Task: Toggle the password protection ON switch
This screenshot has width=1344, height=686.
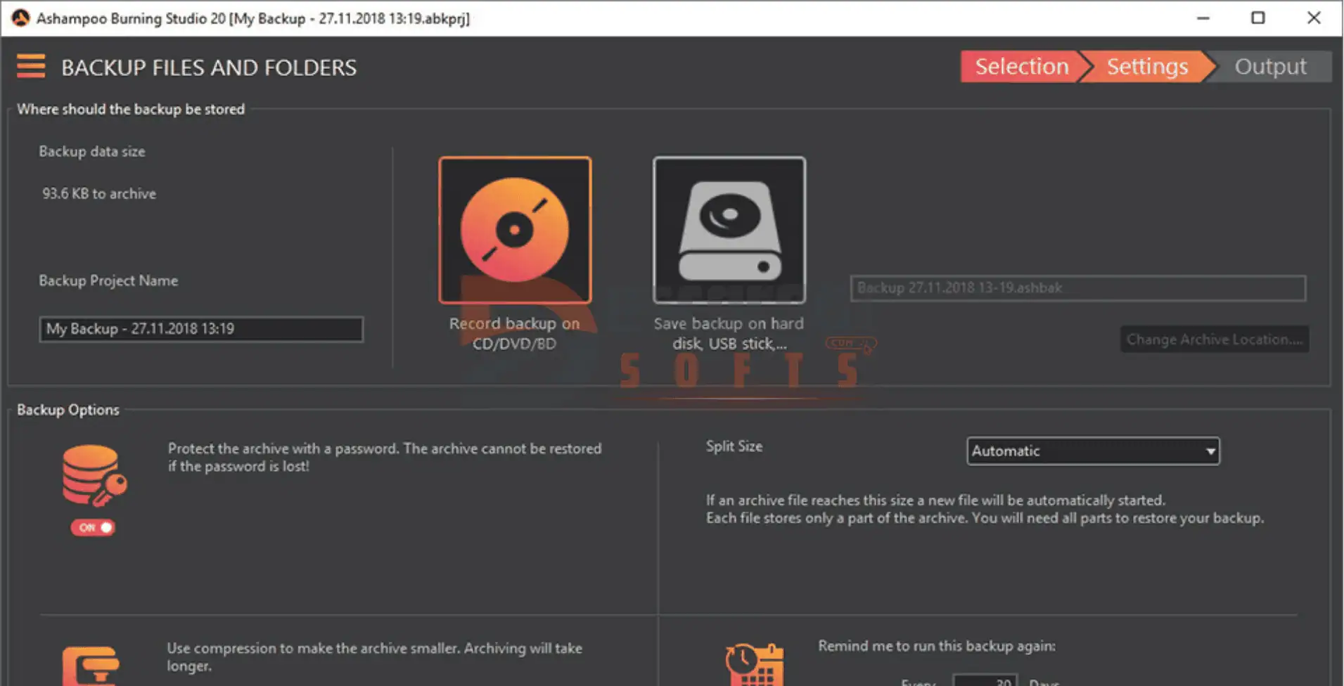Action: pos(93,527)
